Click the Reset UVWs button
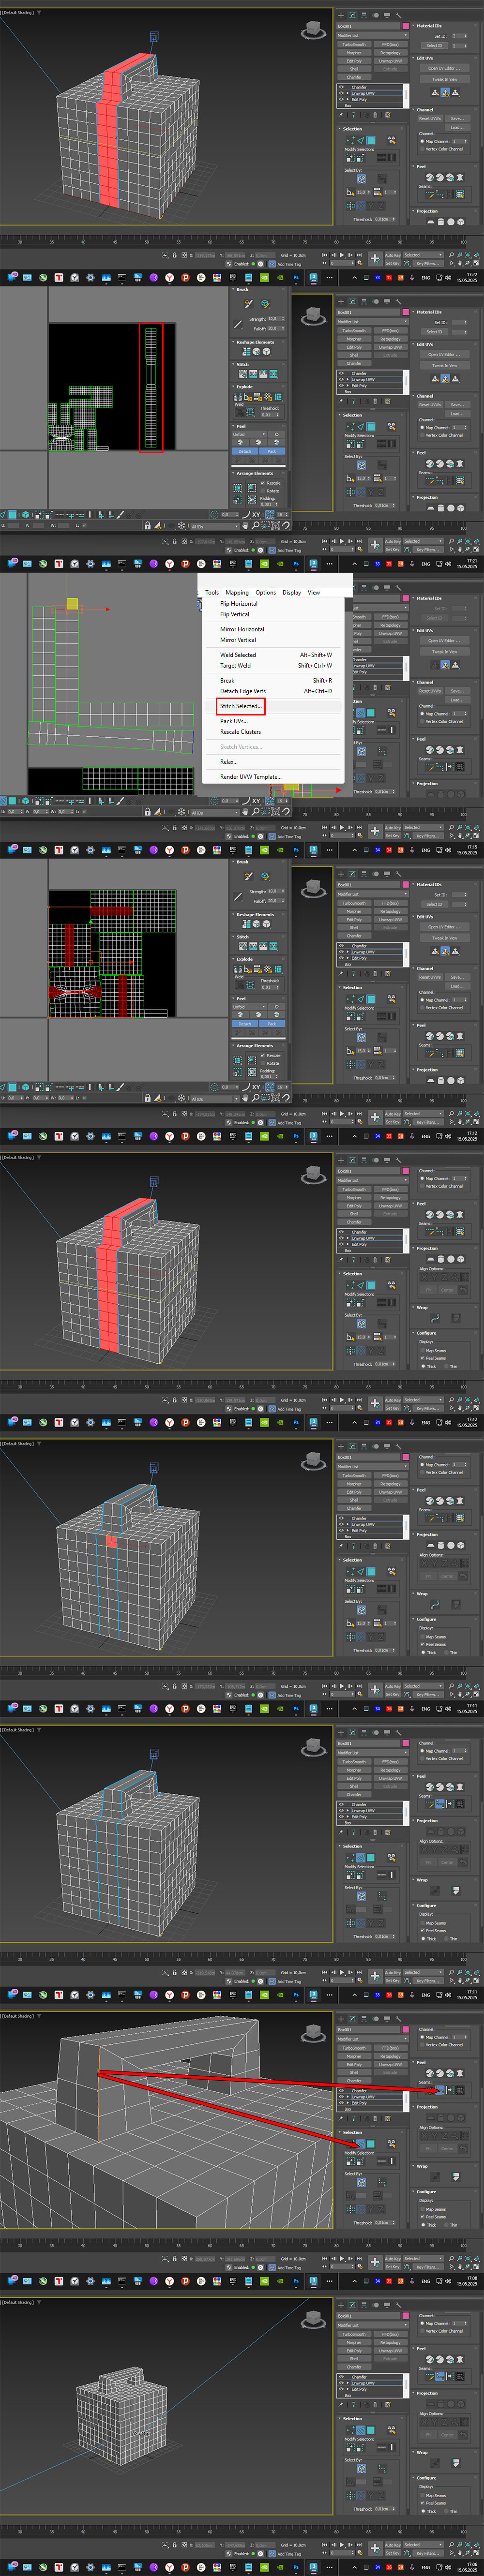Screen dimensions: 484x2576 pyautogui.click(x=430, y=118)
